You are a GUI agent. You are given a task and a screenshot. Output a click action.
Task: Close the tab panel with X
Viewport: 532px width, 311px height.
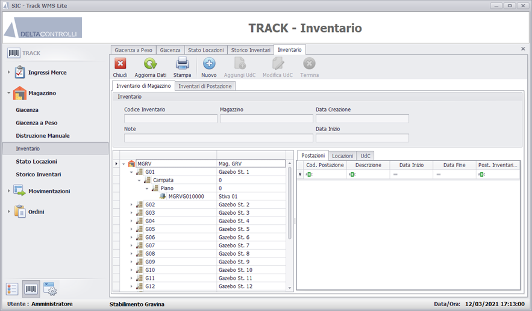click(523, 49)
